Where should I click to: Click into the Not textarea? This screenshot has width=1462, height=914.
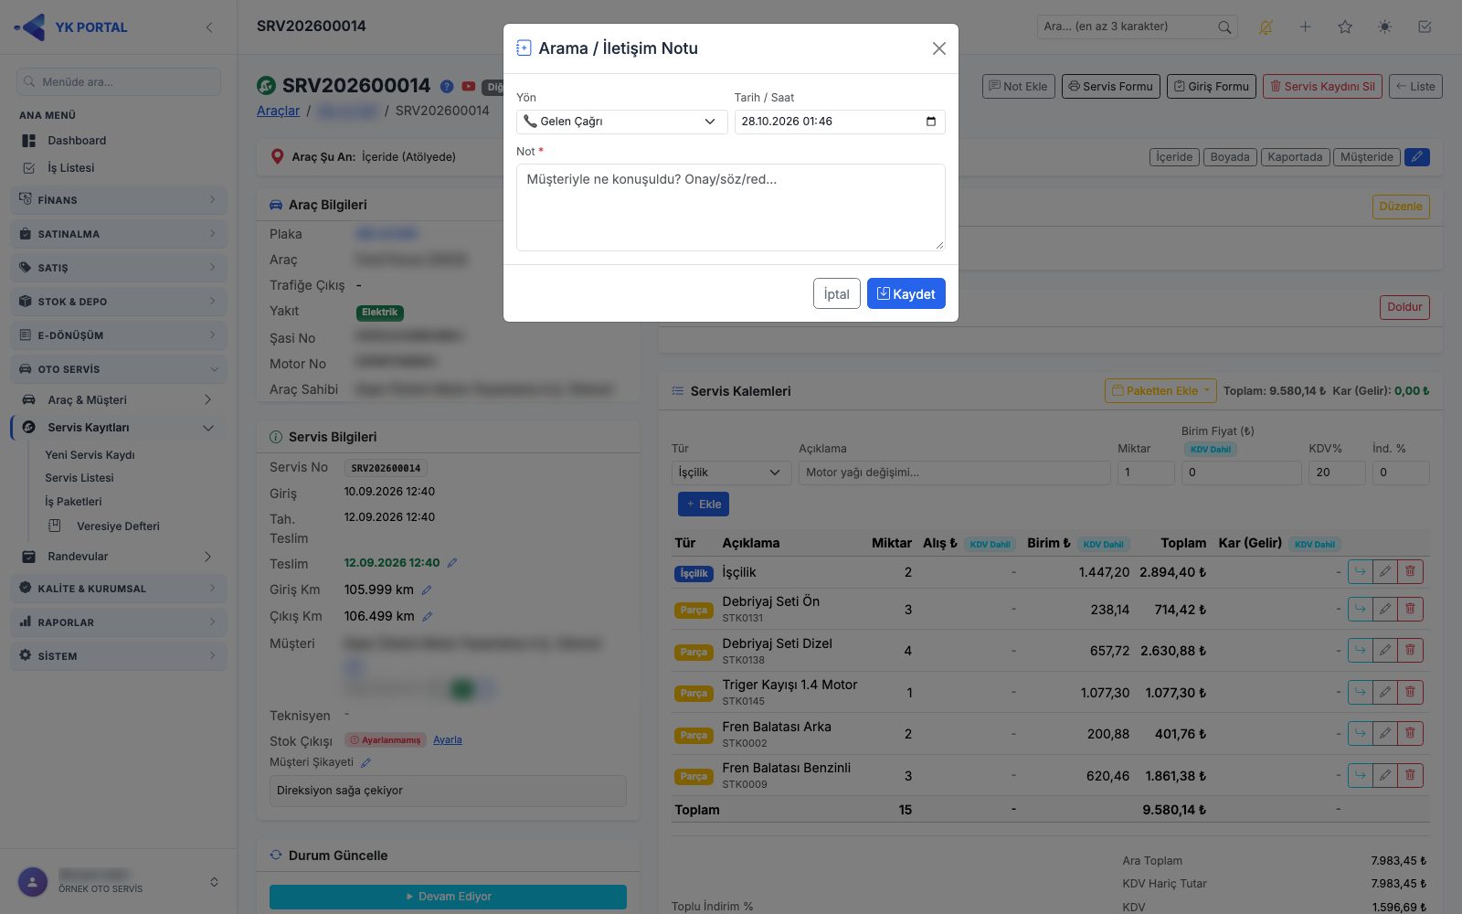pyautogui.click(x=730, y=207)
